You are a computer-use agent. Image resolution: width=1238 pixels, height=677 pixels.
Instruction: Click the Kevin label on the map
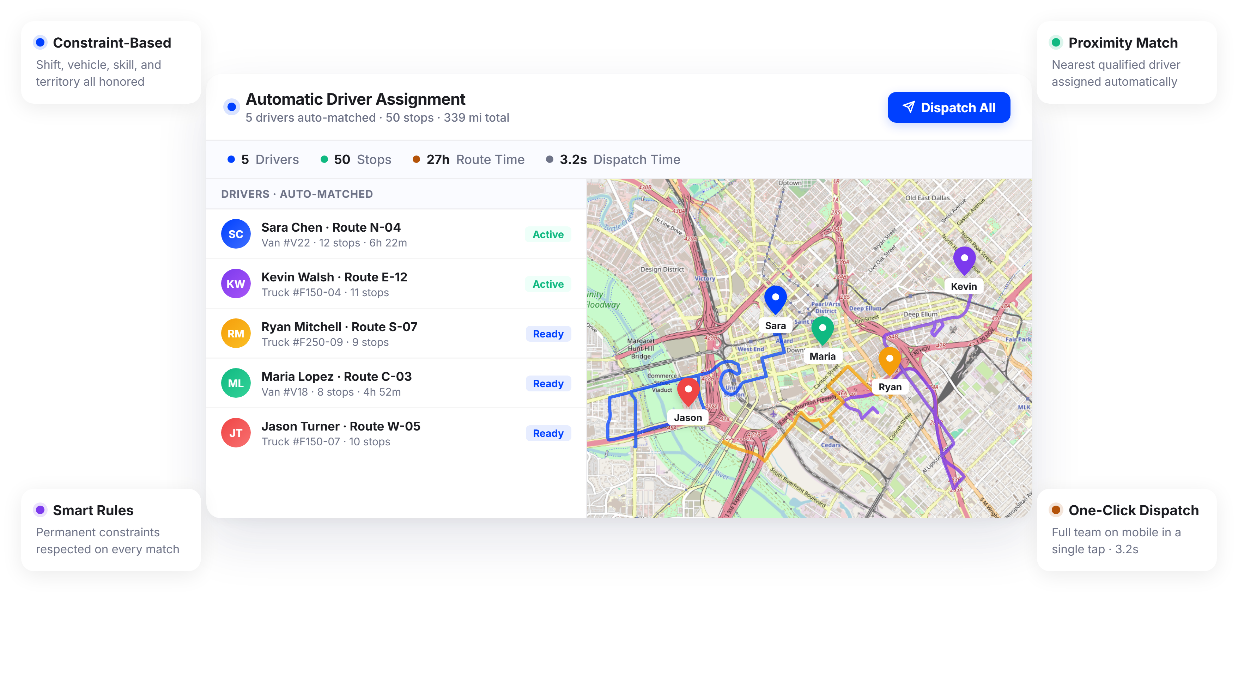tap(964, 286)
